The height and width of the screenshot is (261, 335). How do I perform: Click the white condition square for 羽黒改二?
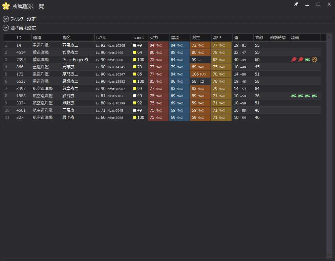point(135,45)
